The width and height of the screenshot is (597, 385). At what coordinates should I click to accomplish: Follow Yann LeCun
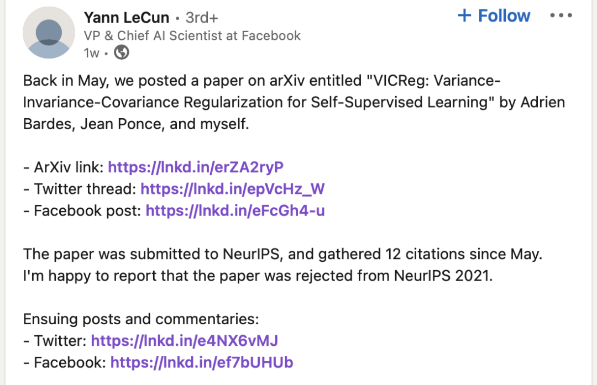(x=494, y=15)
